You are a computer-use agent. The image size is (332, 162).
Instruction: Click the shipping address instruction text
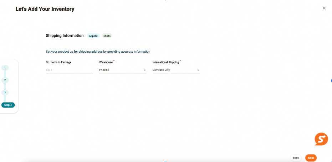coord(98,51)
